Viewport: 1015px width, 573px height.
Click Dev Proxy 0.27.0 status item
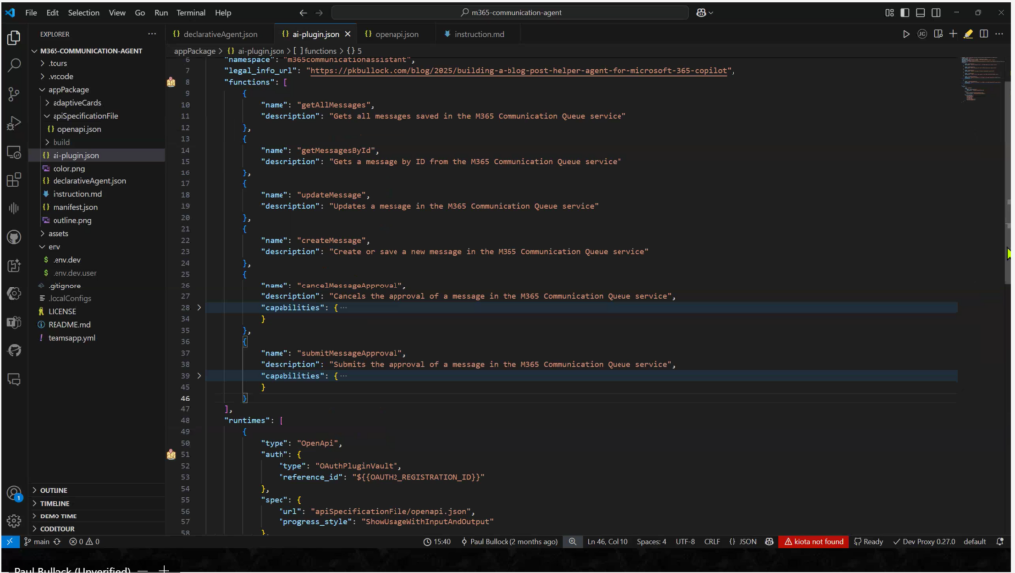(x=924, y=542)
